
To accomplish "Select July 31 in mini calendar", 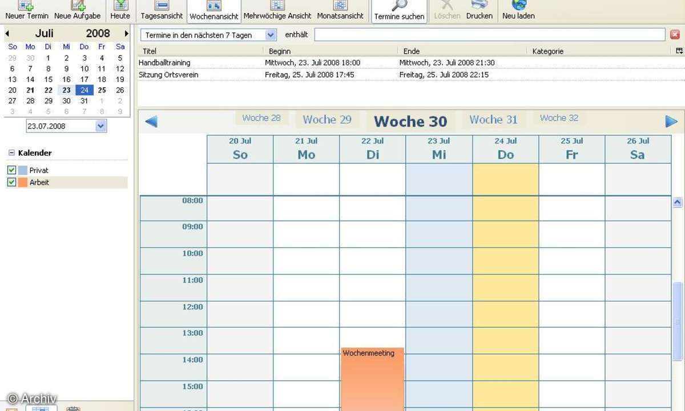I will (x=84, y=101).
